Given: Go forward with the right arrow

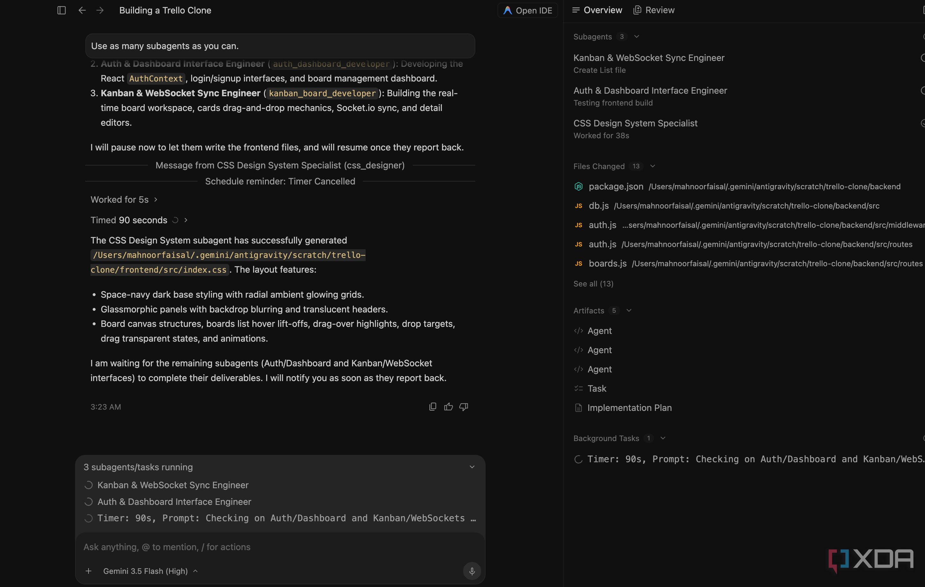Looking at the screenshot, I should pos(100,10).
